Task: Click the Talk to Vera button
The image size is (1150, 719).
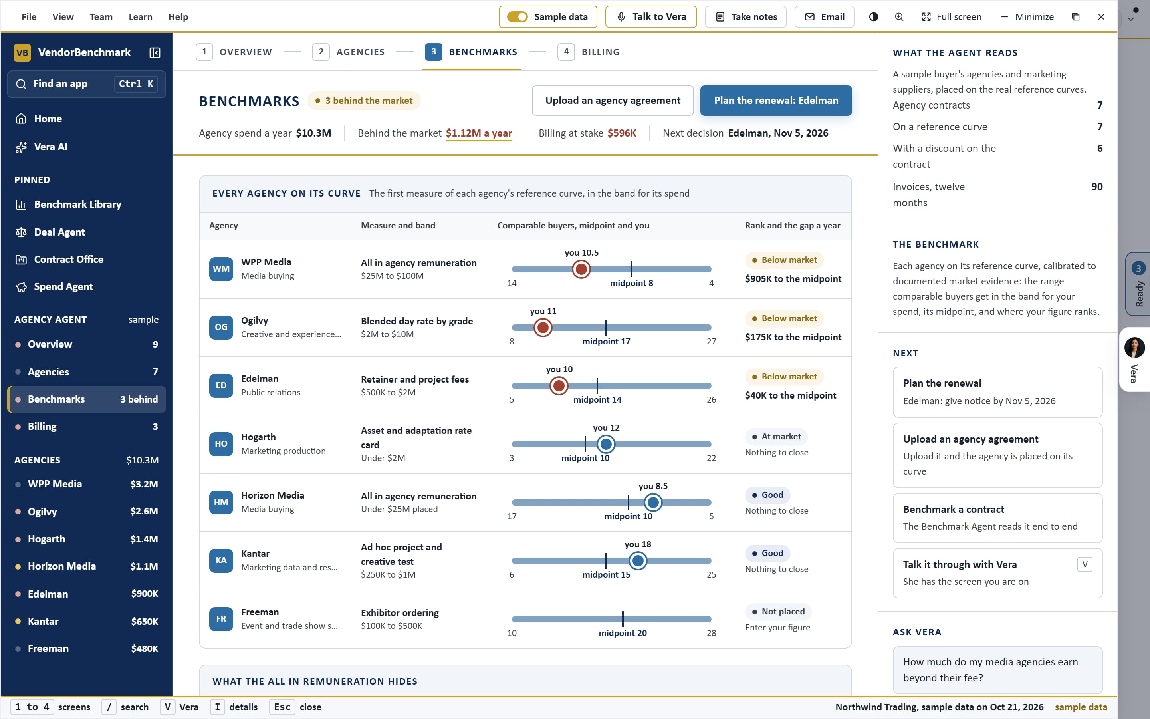Action: [651, 17]
